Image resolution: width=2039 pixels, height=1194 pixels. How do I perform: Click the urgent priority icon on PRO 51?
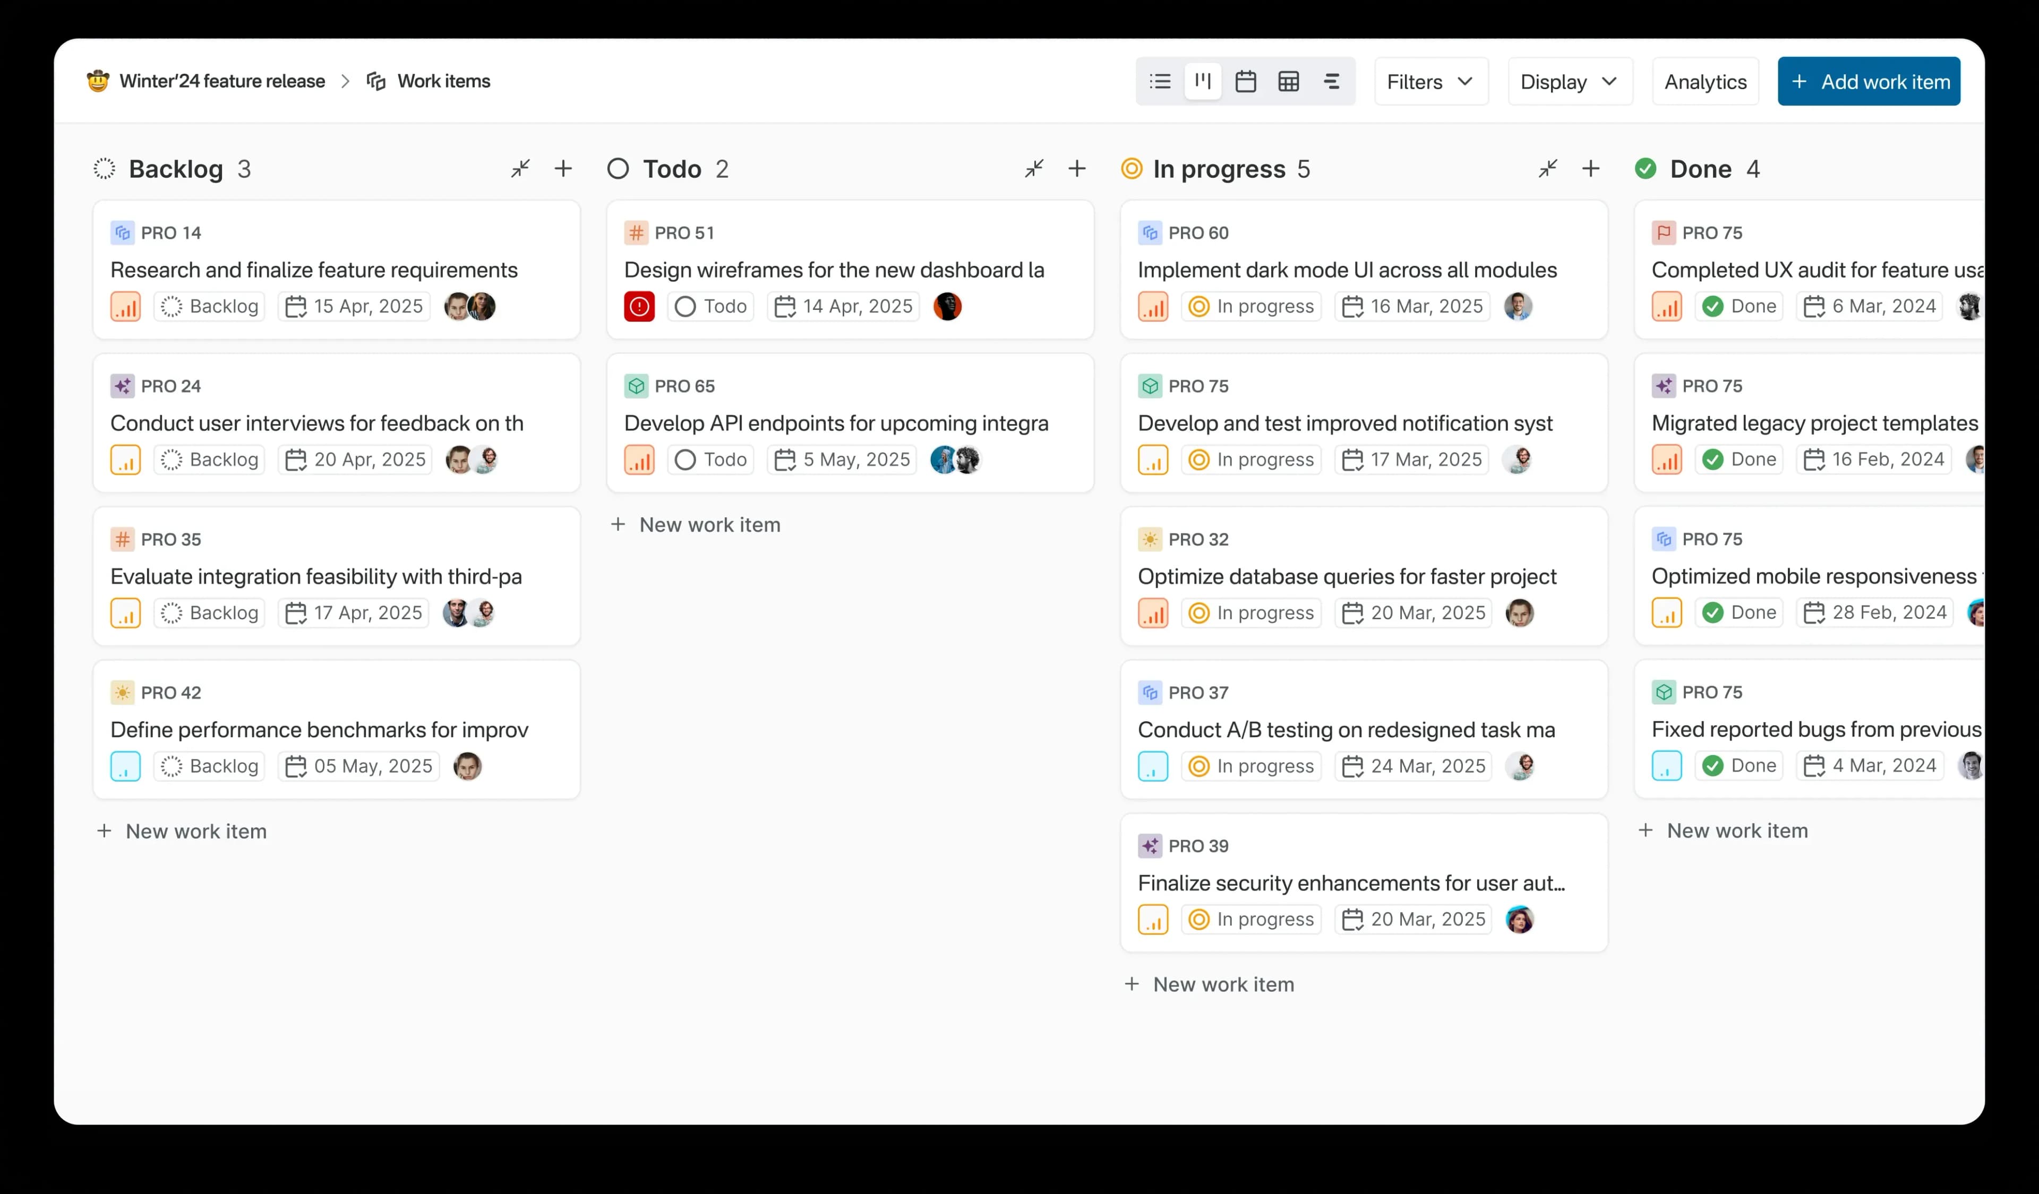[638, 306]
